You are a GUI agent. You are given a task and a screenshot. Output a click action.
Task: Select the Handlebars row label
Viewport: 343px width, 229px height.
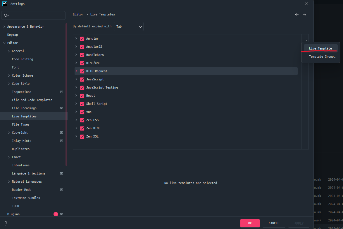pyautogui.click(x=95, y=55)
